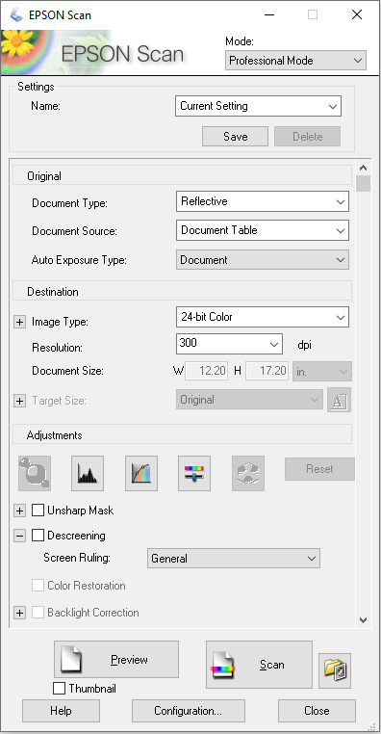Click the Document Size width field
The height and width of the screenshot is (734, 381).
(x=207, y=371)
